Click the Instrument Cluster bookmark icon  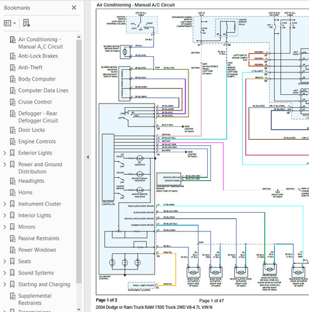[x=12, y=204]
